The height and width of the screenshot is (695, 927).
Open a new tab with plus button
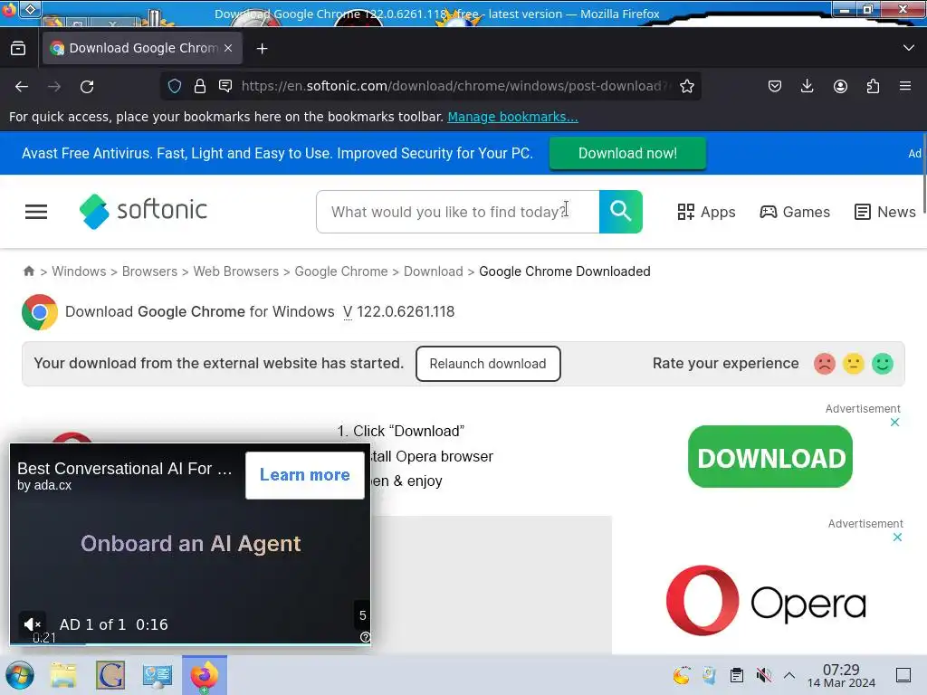[262, 49]
